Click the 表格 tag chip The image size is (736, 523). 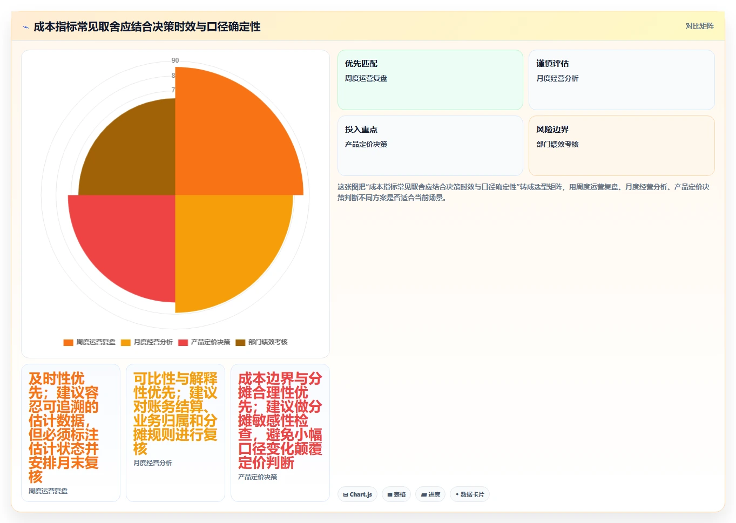coord(396,494)
